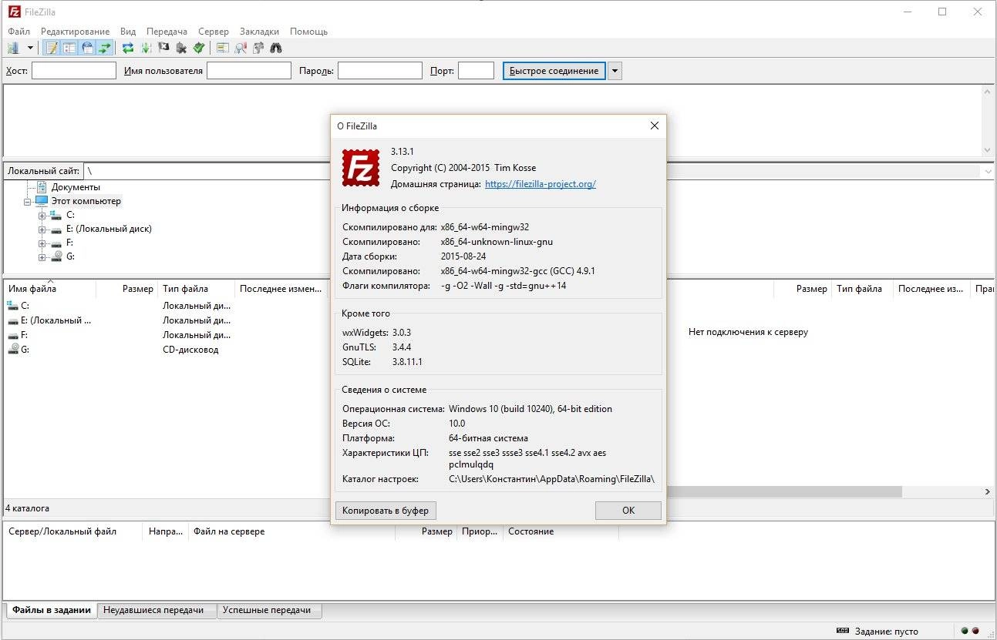This screenshot has height=640, width=997.
Task: Sort local list by Тип файла
Action: tap(196, 289)
